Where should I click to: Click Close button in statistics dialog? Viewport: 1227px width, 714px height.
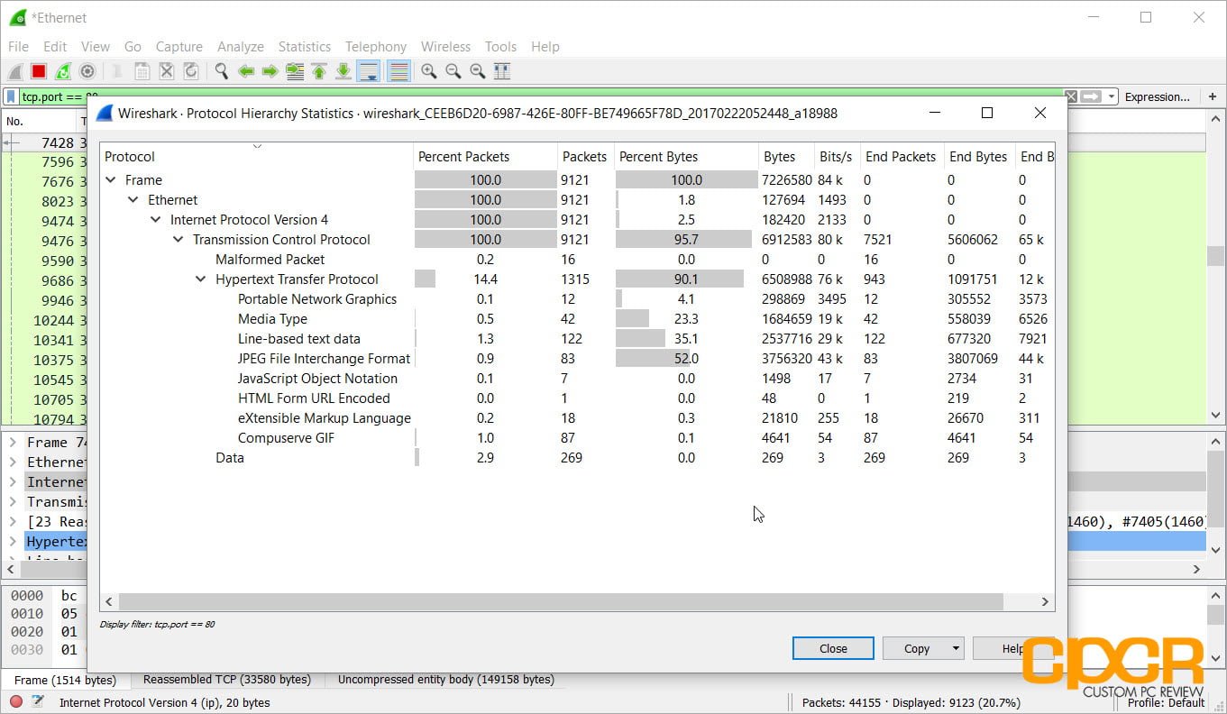coord(833,648)
